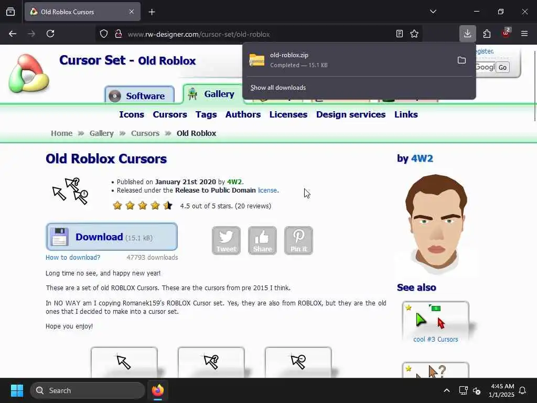
Task: Close the Old Roblox Cursors tab
Action: tap(132, 12)
